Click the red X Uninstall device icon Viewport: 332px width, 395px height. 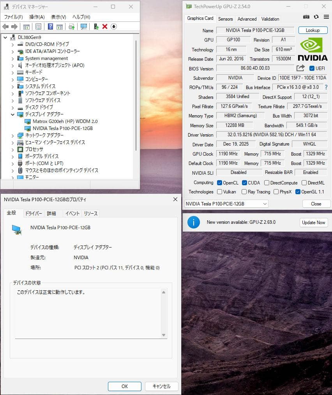click(105, 26)
